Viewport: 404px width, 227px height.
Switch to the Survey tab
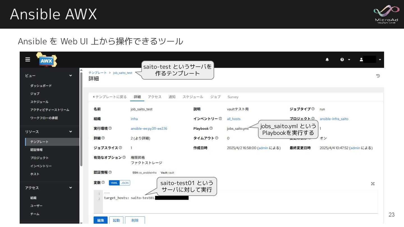[233, 97]
